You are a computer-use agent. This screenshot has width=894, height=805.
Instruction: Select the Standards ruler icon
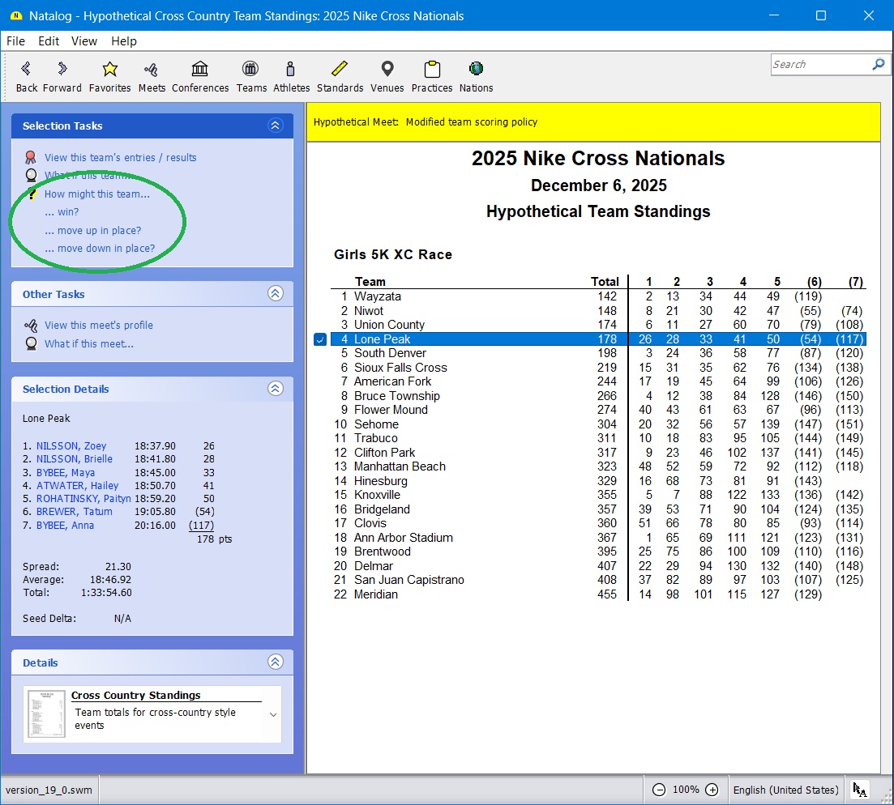point(340,70)
